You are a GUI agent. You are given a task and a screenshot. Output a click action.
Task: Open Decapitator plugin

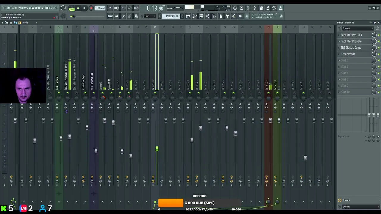(348, 54)
